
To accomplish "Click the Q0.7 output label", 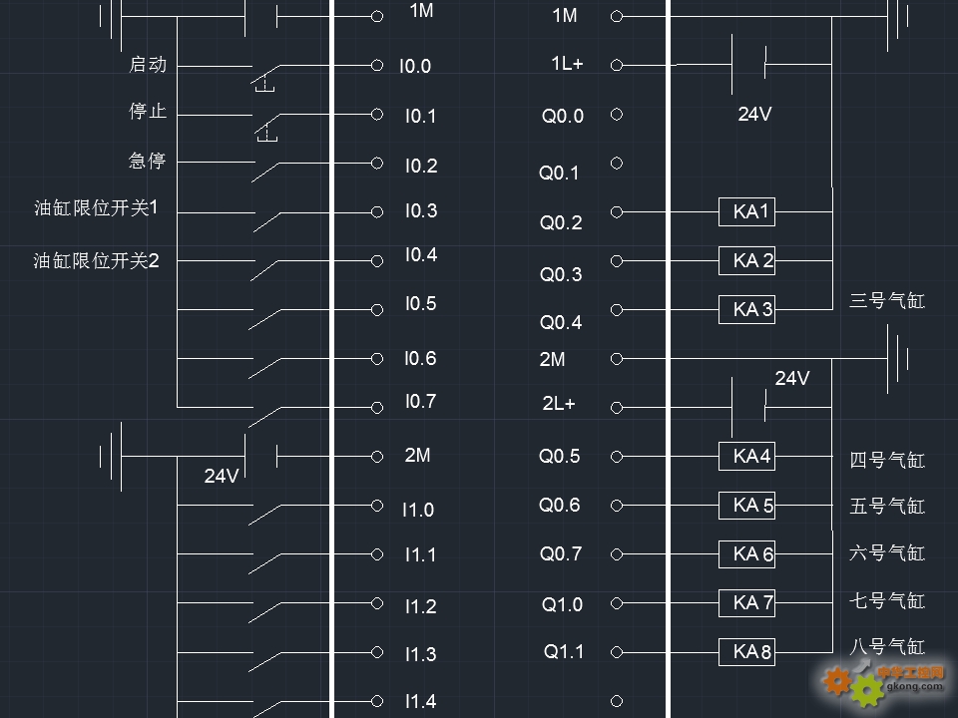I will tap(561, 553).
